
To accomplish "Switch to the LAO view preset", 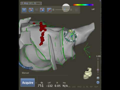I will click(74, 87).
